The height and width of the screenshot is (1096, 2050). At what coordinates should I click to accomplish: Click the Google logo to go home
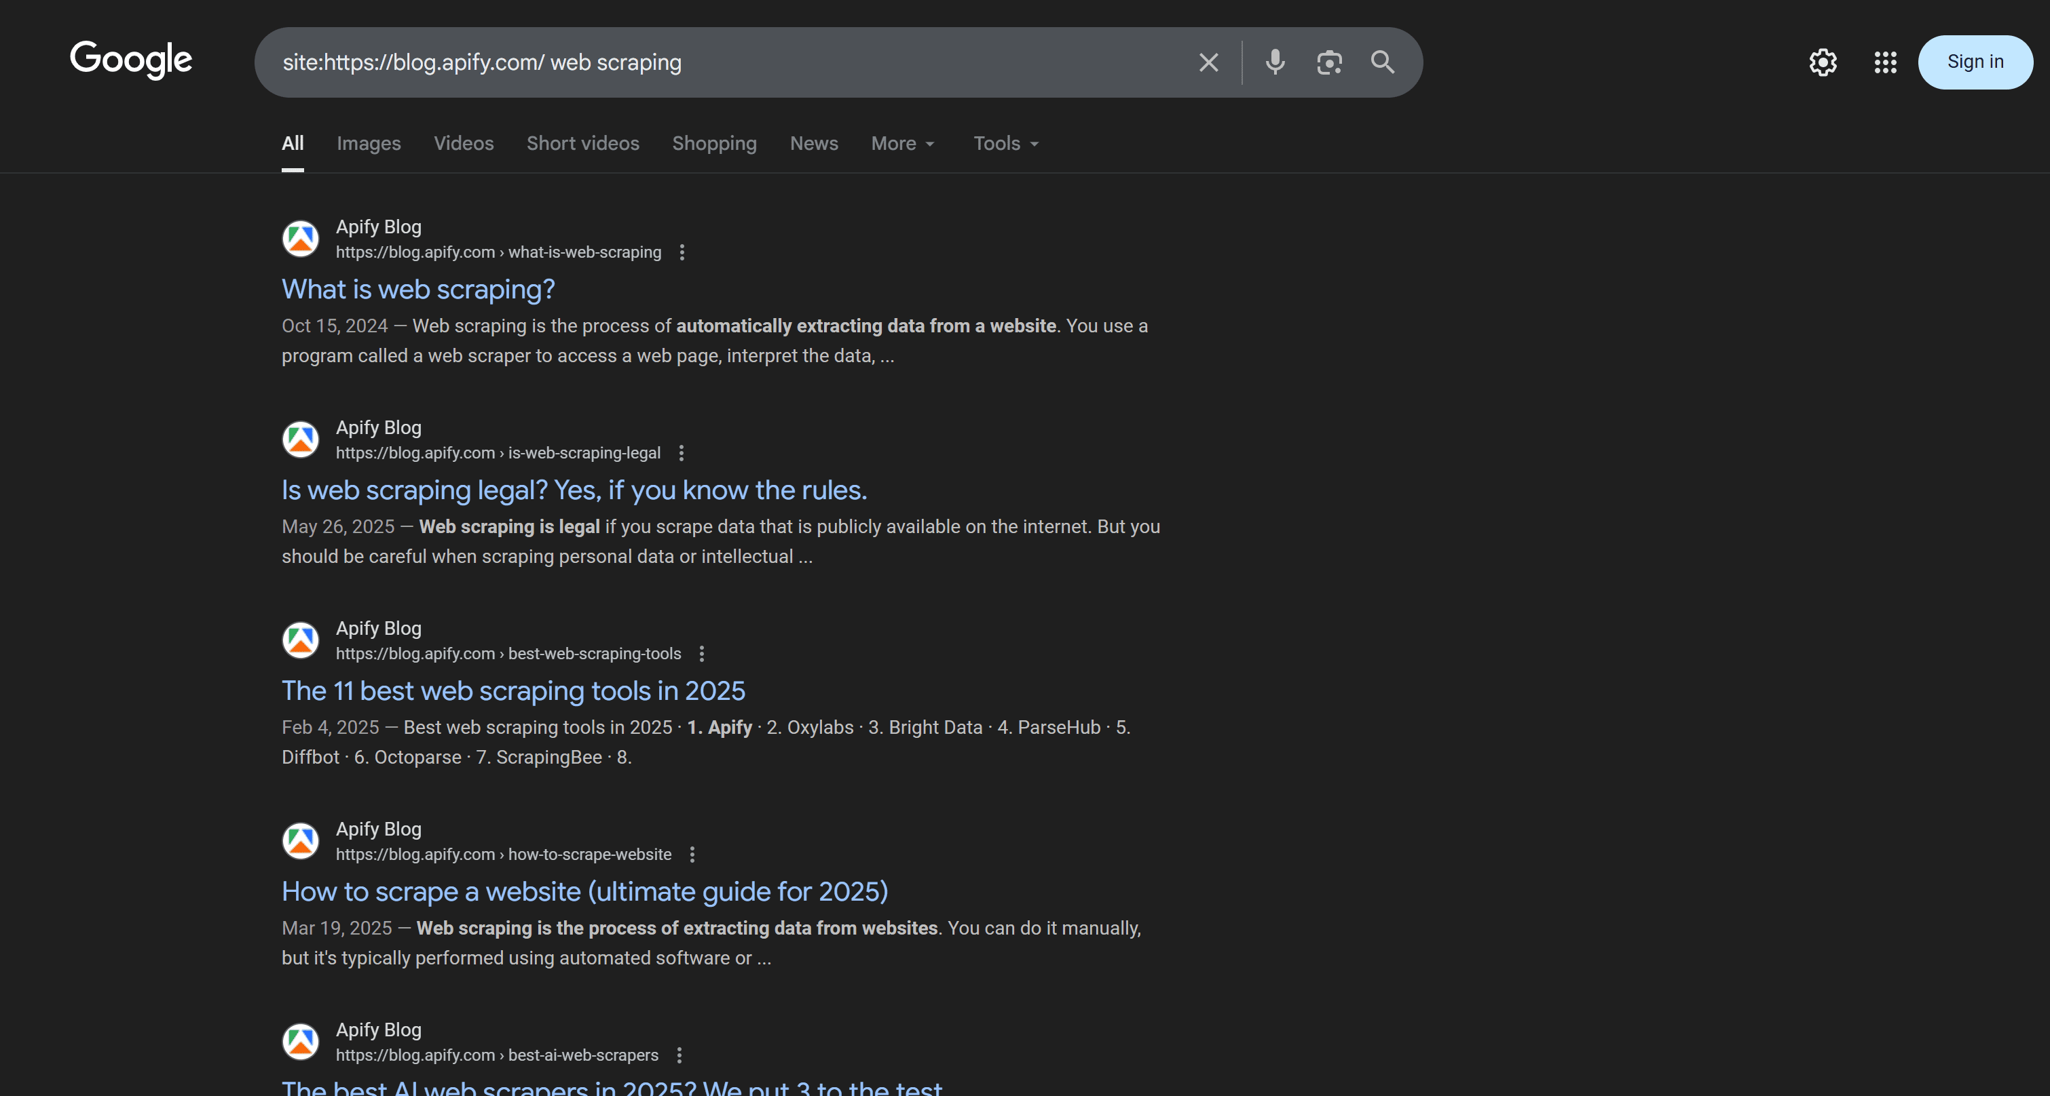(130, 60)
